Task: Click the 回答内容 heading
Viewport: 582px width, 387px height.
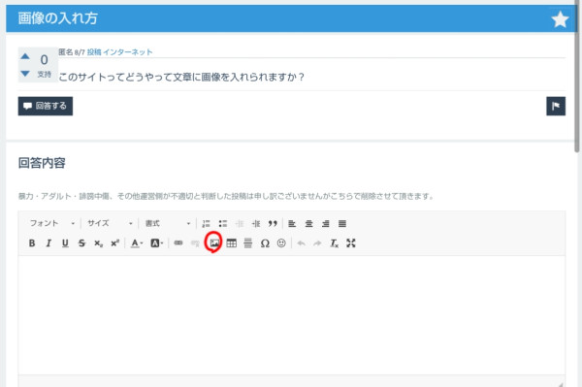Action: 42,163
